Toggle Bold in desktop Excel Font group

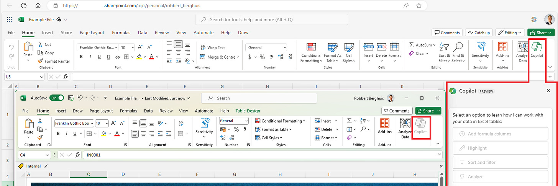pos(58,134)
